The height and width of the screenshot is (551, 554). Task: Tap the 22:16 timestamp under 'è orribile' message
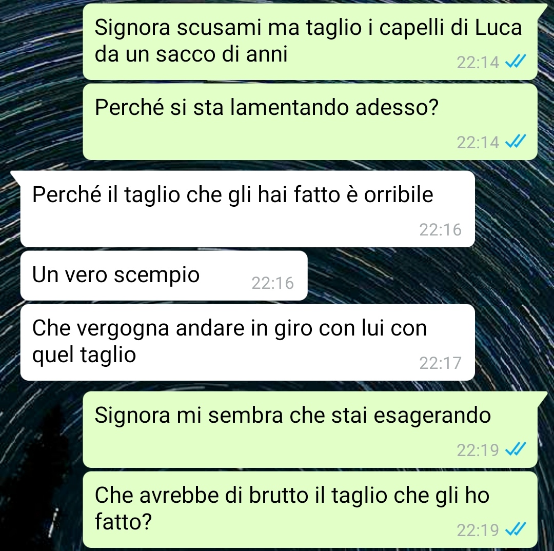tap(440, 230)
